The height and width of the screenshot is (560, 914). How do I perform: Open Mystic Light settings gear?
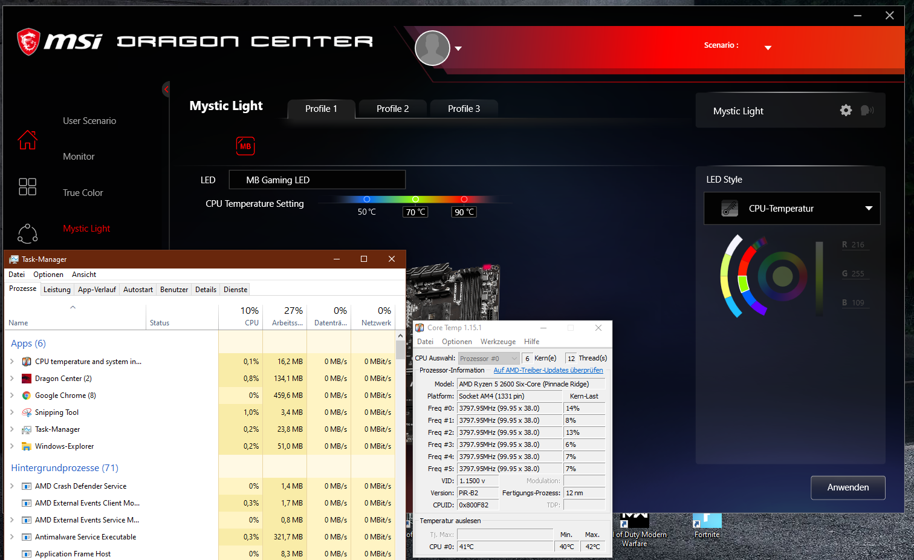click(846, 110)
